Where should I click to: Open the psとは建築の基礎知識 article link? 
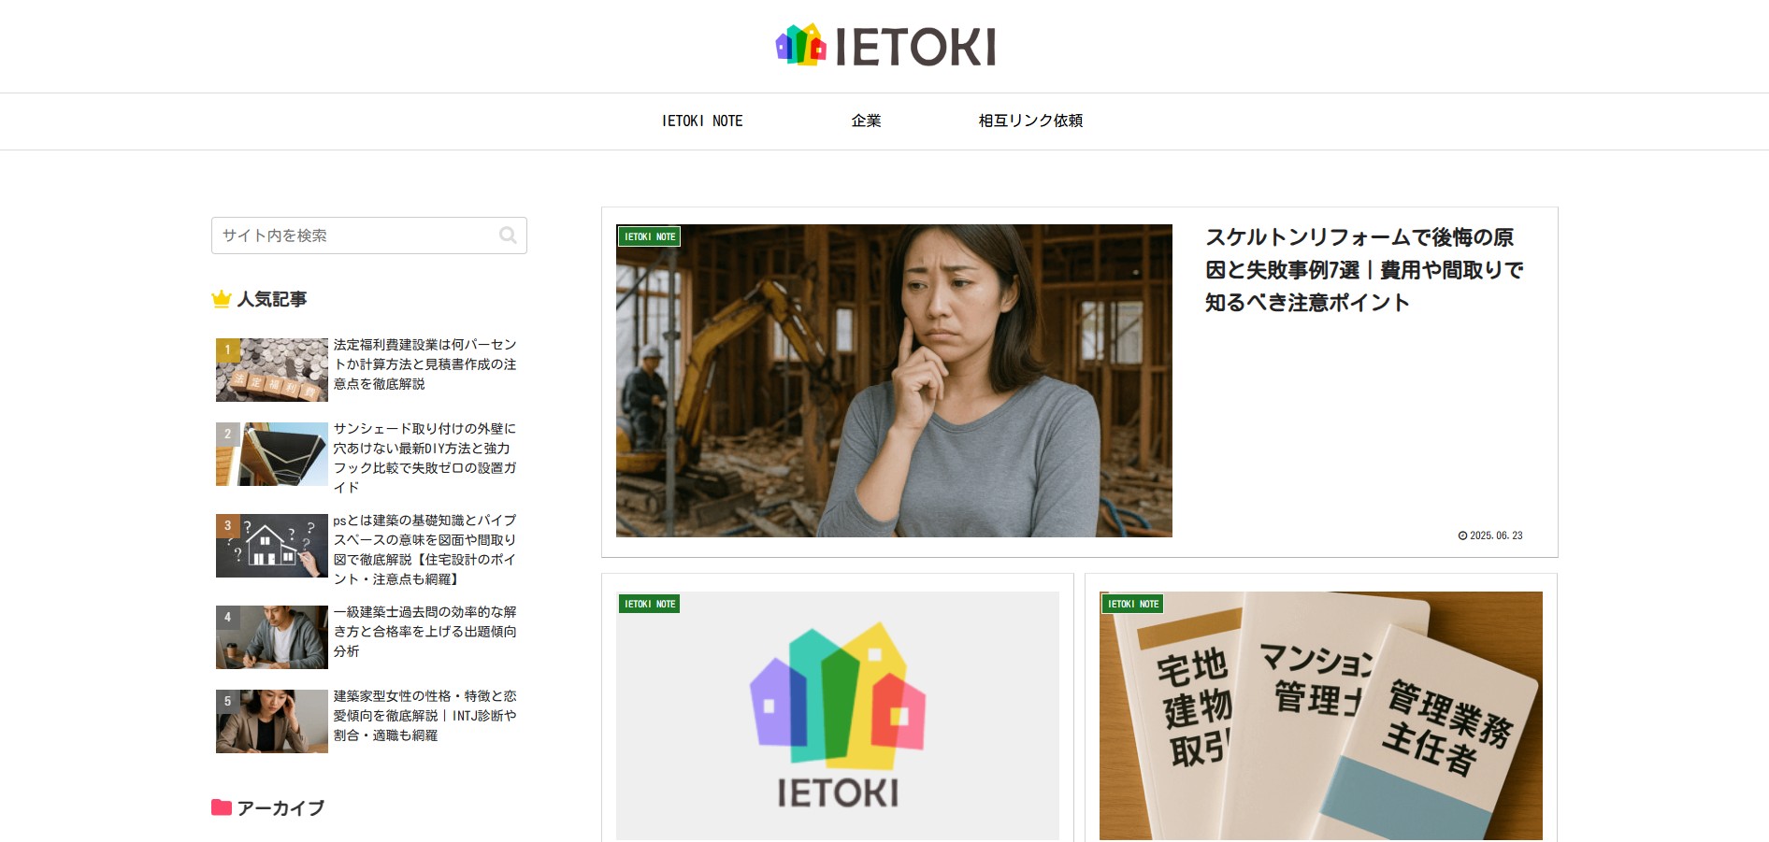pos(425,549)
